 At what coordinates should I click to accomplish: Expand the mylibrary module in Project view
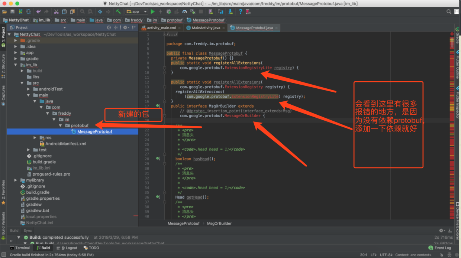15,180
